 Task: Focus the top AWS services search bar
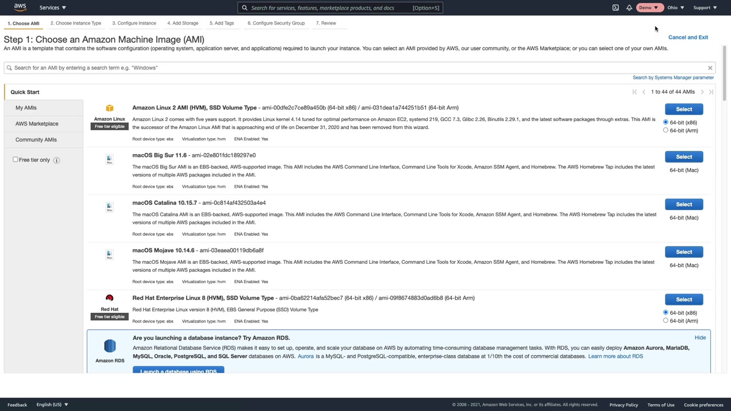(340, 8)
